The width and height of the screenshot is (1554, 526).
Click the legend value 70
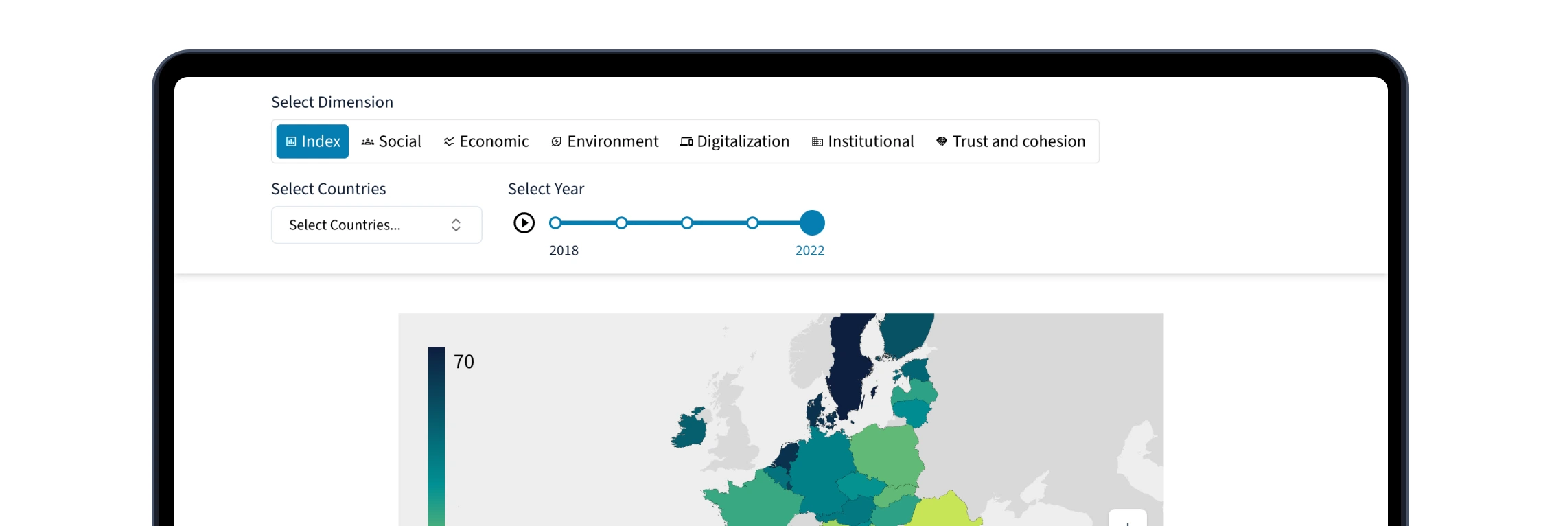464,362
